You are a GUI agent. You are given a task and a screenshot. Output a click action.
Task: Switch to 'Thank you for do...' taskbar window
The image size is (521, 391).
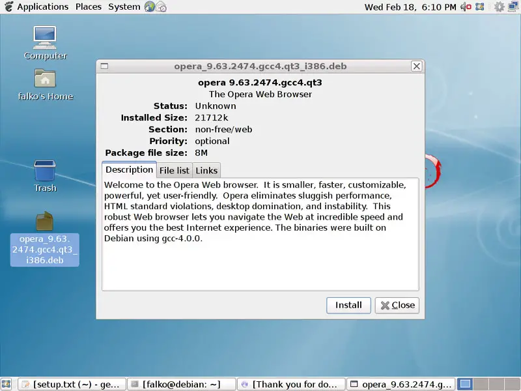tap(291, 384)
